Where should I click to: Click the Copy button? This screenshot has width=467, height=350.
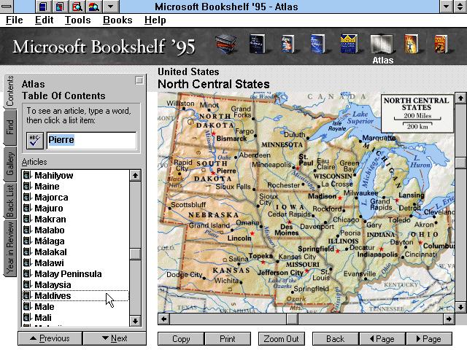[181, 339]
